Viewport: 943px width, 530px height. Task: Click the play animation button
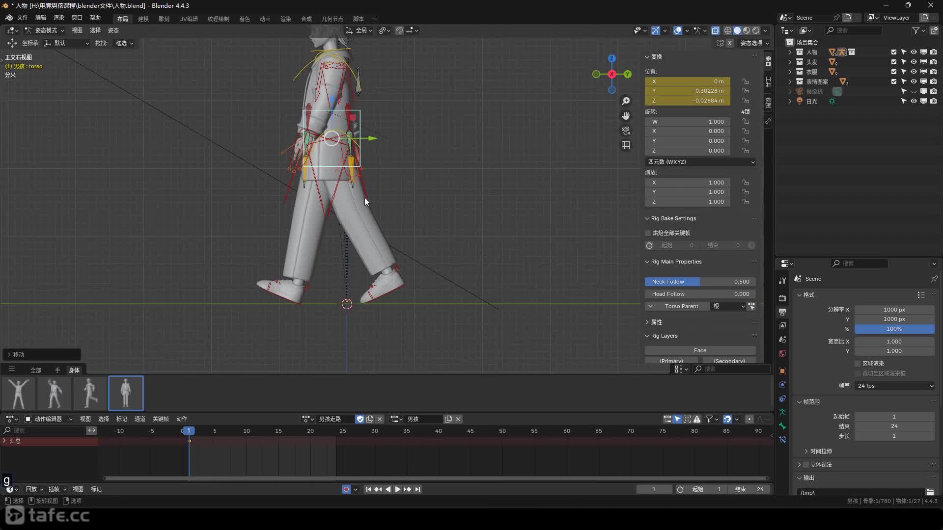point(397,489)
